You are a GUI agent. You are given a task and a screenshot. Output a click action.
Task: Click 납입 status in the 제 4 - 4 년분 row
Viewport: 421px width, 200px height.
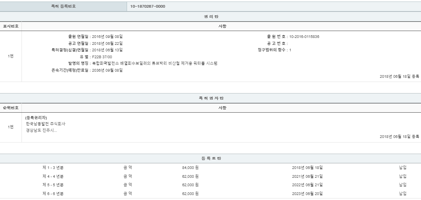[x=403, y=176]
